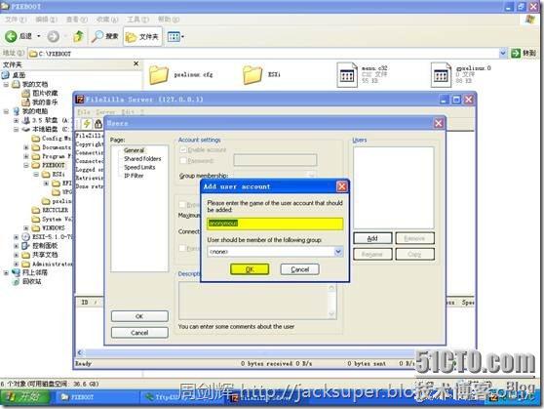544x409 pixels.
Task: Click the highlighted user name input field
Action: click(x=275, y=224)
